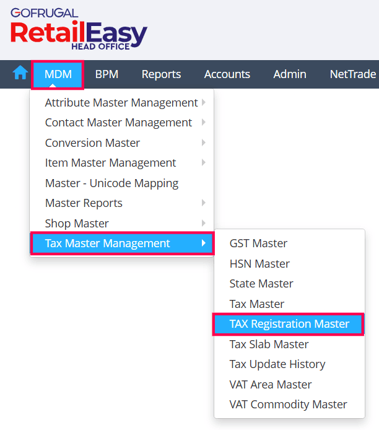Click arrow beside Attribute Master Management
Viewport: 379px width, 430px height.
[x=203, y=103]
